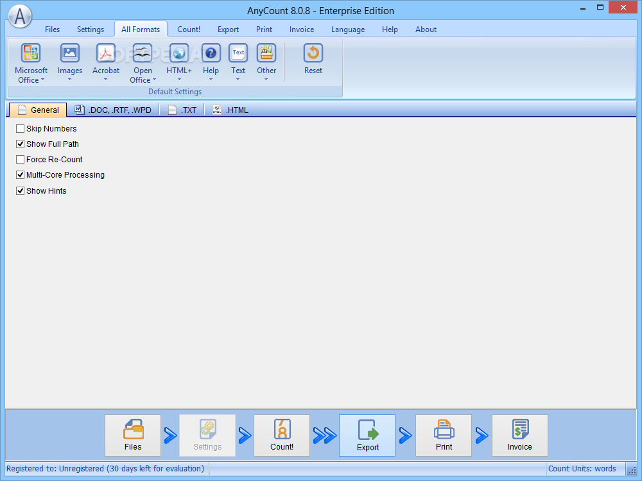The image size is (642, 481).
Task: Expand the Microsoft Office dropdown arrow
Action: coord(42,80)
